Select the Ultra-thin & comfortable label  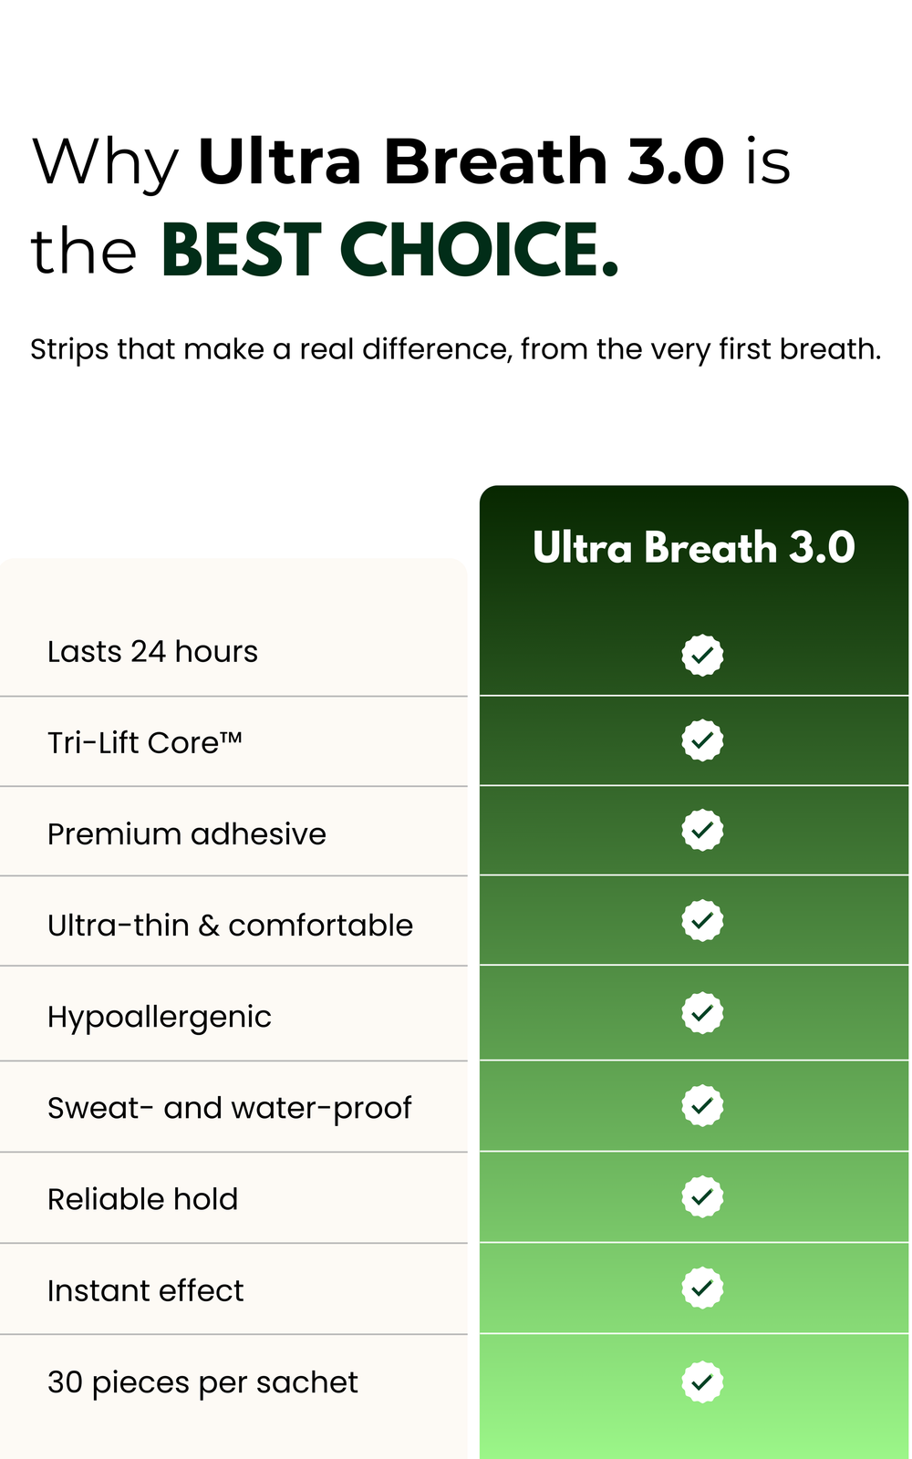[x=230, y=926]
